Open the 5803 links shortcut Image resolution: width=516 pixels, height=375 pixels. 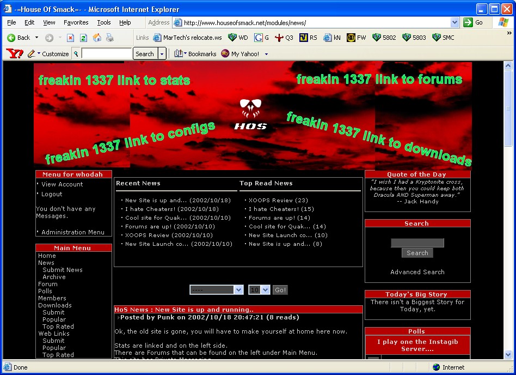click(414, 38)
